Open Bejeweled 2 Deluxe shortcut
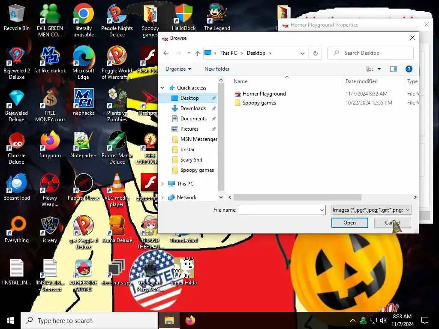The width and height of the screenshot is (439, 329). coord(17,63)
